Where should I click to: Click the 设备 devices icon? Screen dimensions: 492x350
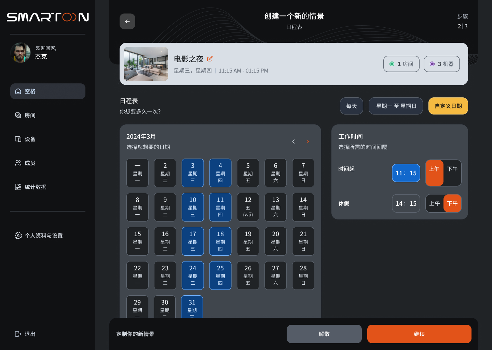coord(18,139)
